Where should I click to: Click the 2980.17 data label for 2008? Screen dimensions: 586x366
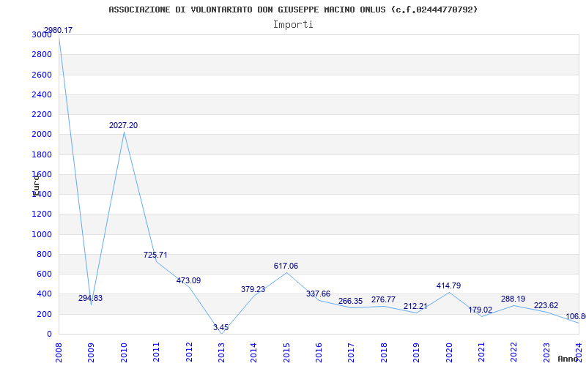point(58,30)
